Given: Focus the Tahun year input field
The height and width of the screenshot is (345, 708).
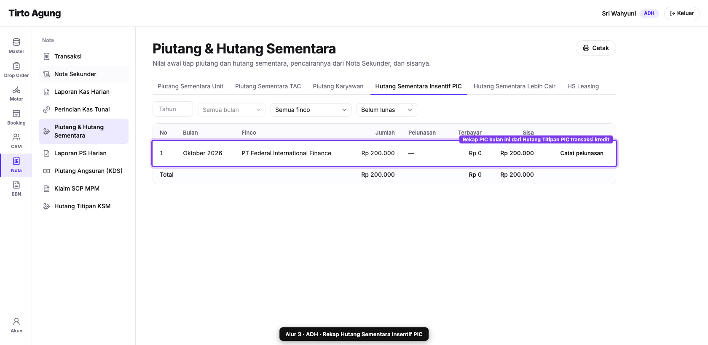Looking at the screenshot, I should point(173,109).
